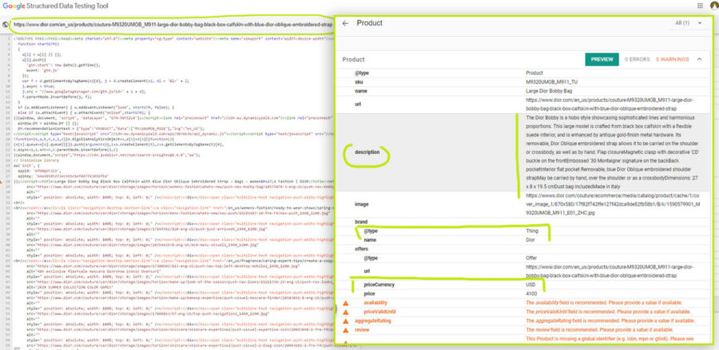Click the offers url value
This screenshot has height=350, width=719.
click(610, 271)
